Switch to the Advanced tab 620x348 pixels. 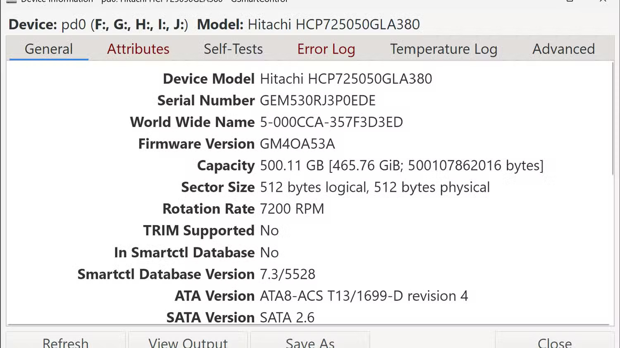click(564, 49)
